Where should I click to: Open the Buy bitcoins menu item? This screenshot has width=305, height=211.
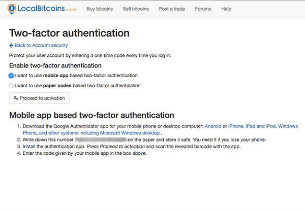100,9
